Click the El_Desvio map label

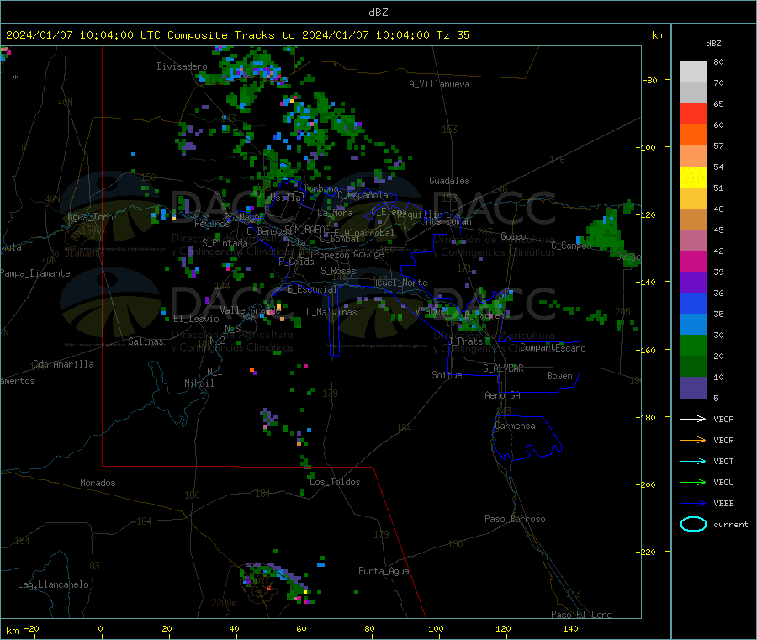tap(196, 319)
